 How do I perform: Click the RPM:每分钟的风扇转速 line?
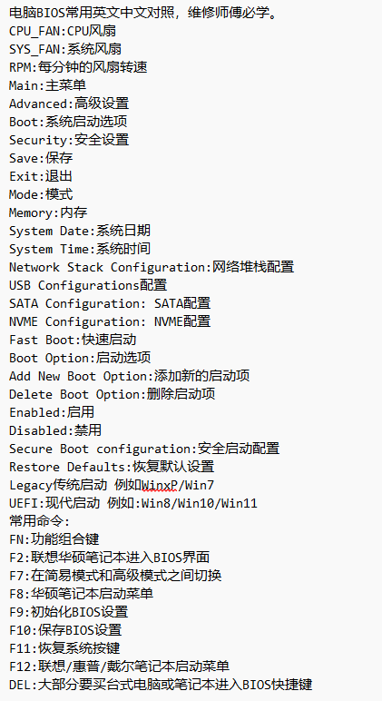click(x=78, y=67)
